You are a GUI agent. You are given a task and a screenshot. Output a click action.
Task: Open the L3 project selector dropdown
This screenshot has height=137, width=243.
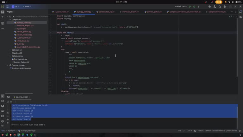tap(15, 7)
